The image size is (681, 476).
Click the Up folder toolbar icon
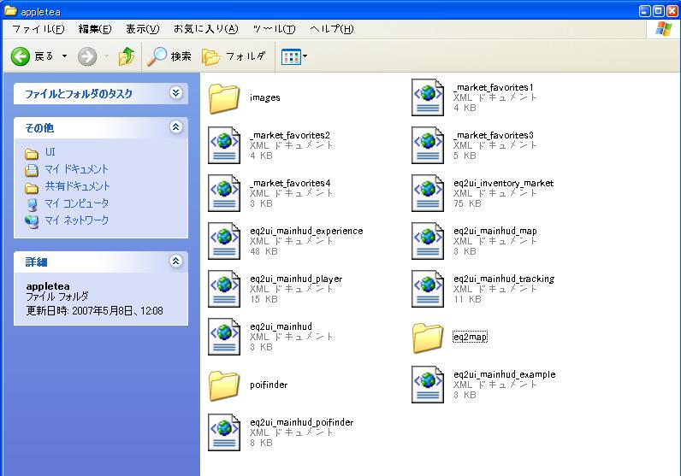coord(127,56)
